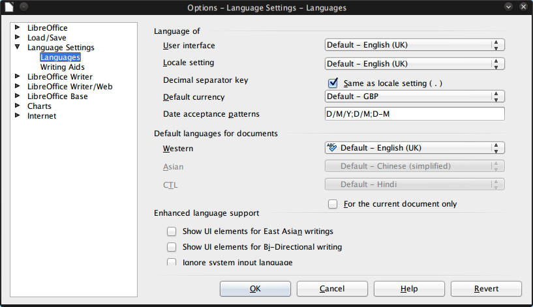Click the Date acceptance patterns field
The width and height of the screenshot is (533, 307).
pos(414,114)
